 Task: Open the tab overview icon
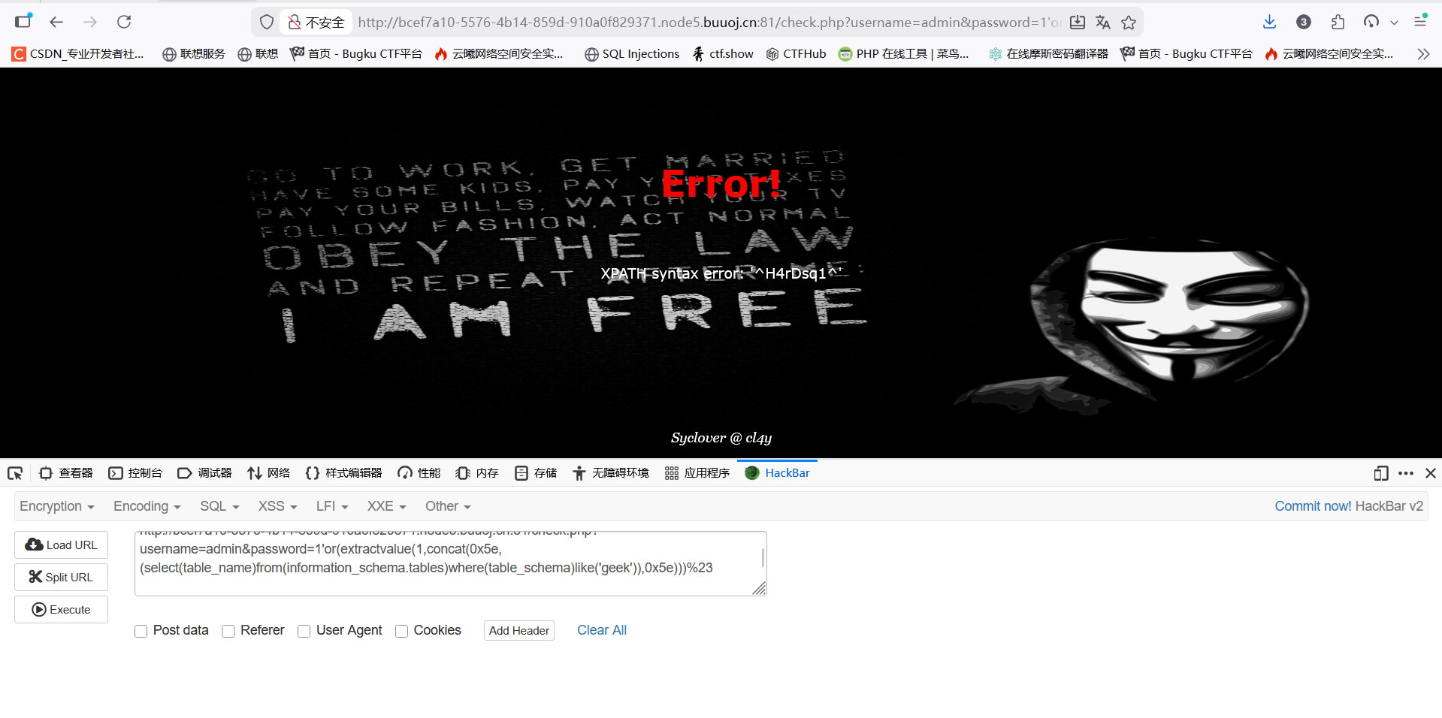[23, 21]
